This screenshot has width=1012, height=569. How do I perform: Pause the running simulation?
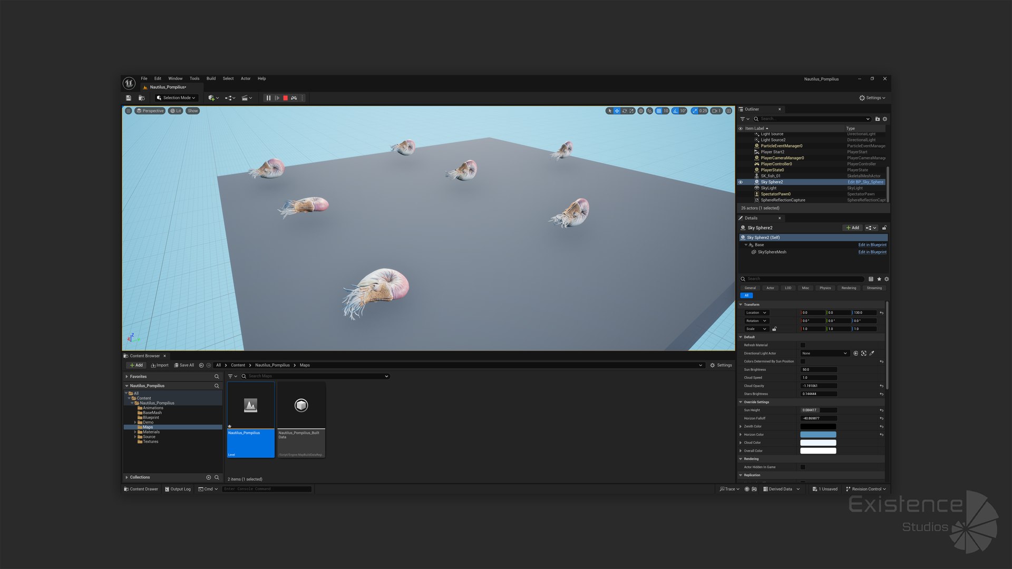268,98
